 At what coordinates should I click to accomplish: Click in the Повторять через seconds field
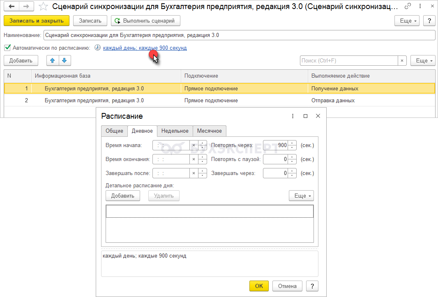275,145
